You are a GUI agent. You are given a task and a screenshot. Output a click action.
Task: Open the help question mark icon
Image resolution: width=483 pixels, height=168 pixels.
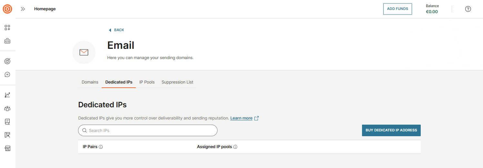pyautogui.click(x=468, y=9)
